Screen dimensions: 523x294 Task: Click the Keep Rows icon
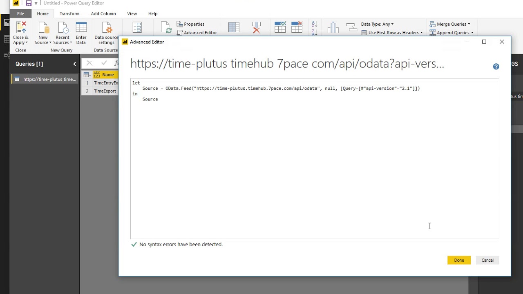pyautogui.click(x=280, y=27)
